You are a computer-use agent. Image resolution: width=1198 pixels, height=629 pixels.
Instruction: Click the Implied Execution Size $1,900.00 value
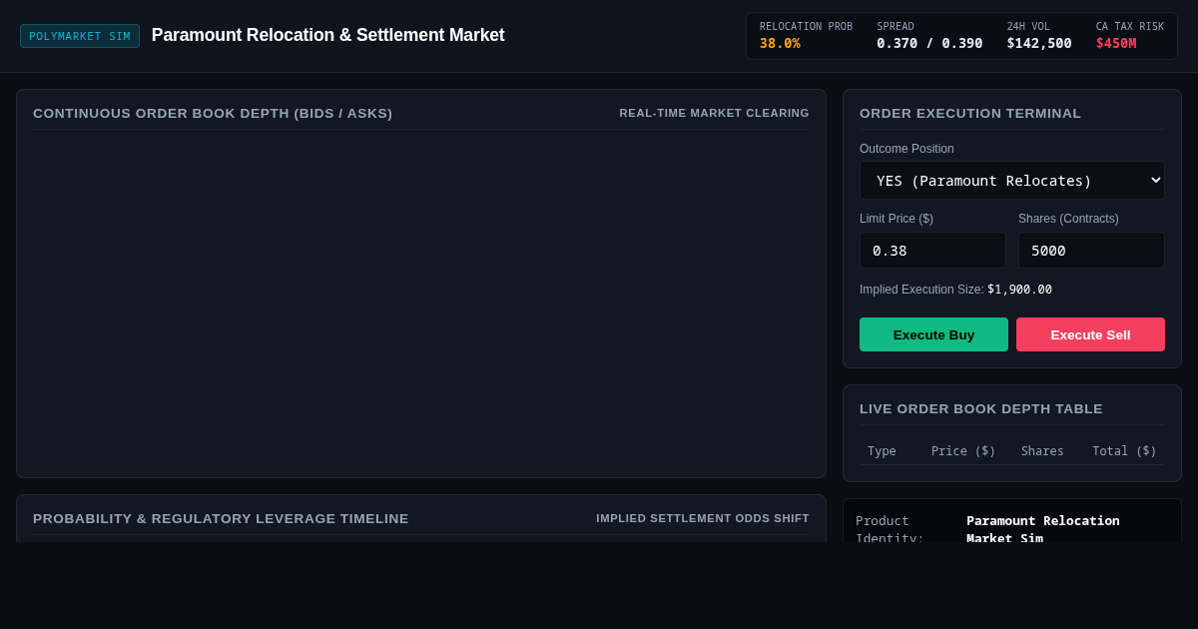pyautogui.click(x=1019, y=290)
